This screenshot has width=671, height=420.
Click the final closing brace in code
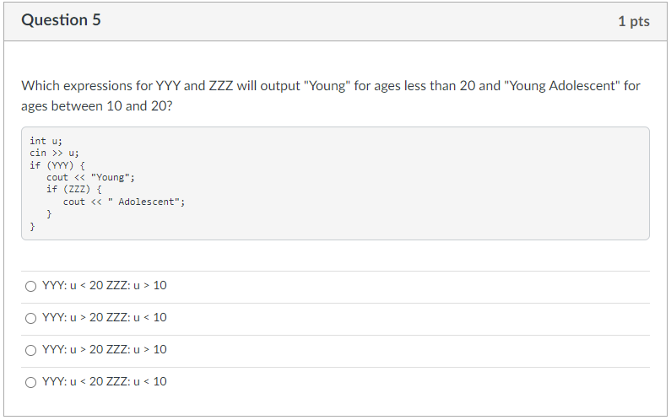32,226
